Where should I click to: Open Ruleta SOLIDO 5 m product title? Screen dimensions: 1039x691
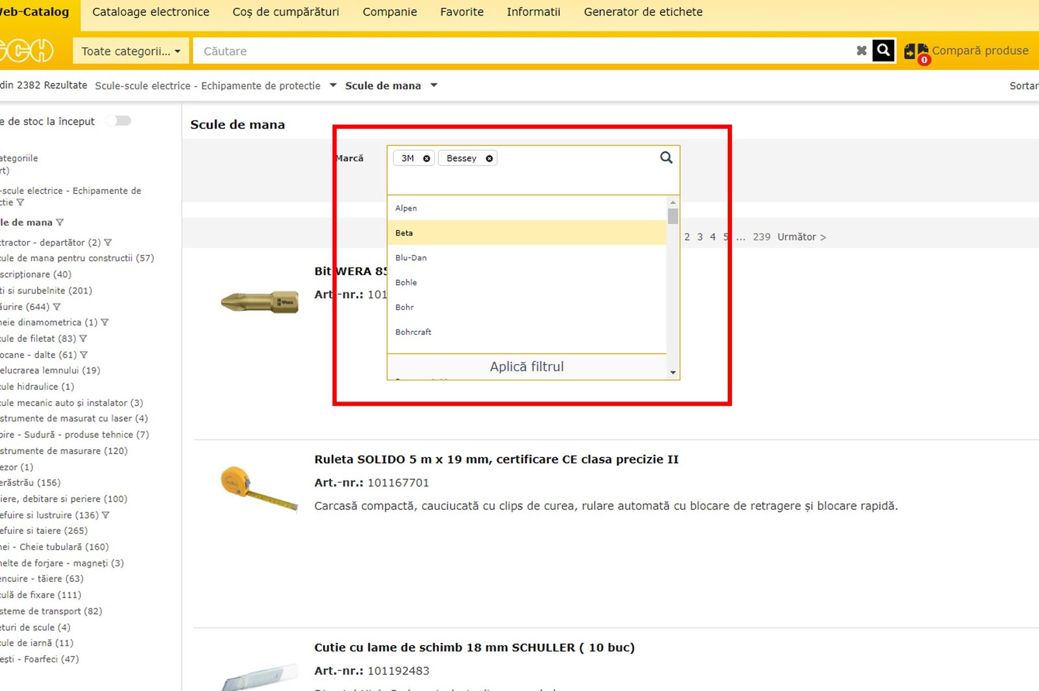(496, 459)
